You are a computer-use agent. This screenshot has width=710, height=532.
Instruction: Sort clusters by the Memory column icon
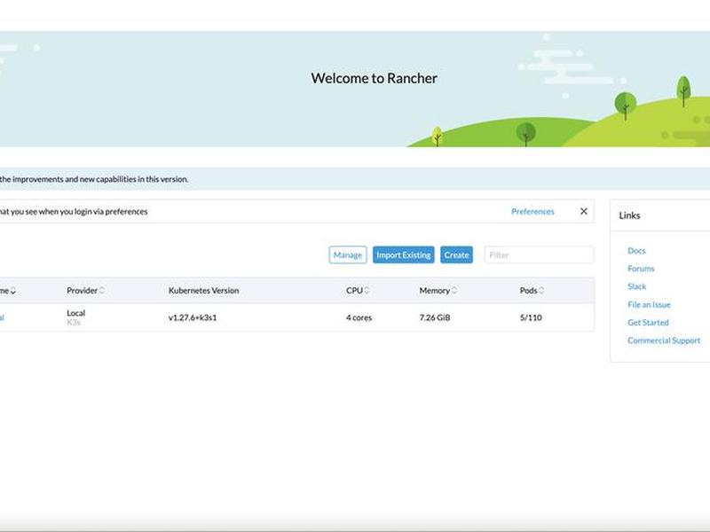point(454,291)
